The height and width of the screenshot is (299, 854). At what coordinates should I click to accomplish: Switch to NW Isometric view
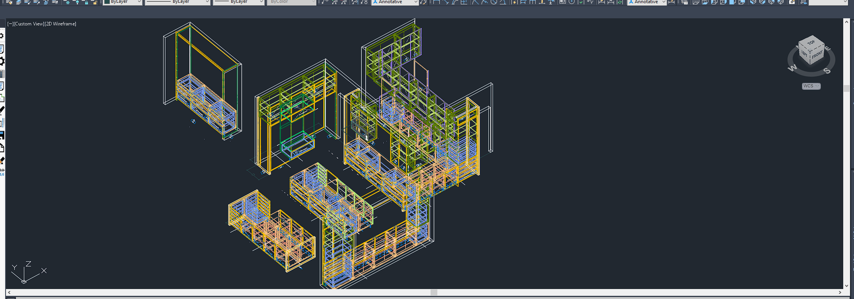click(x=781, y=2)
